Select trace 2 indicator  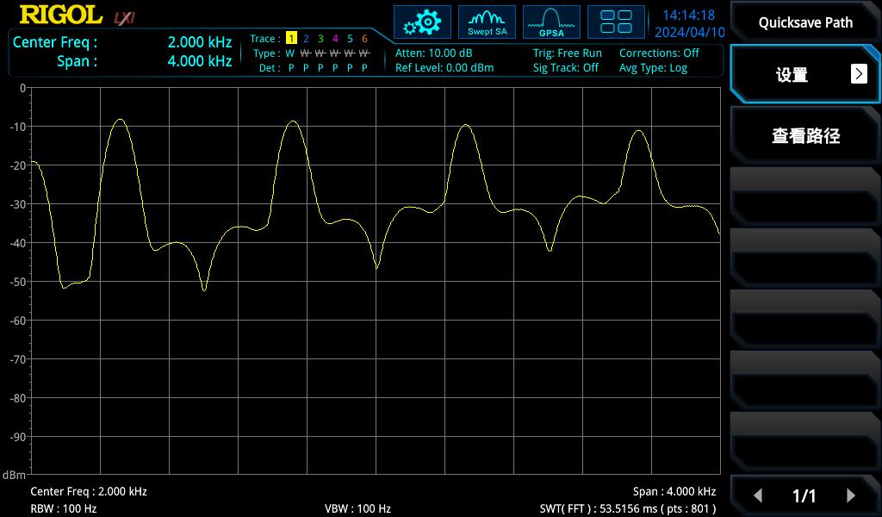(x=306, y=39)
